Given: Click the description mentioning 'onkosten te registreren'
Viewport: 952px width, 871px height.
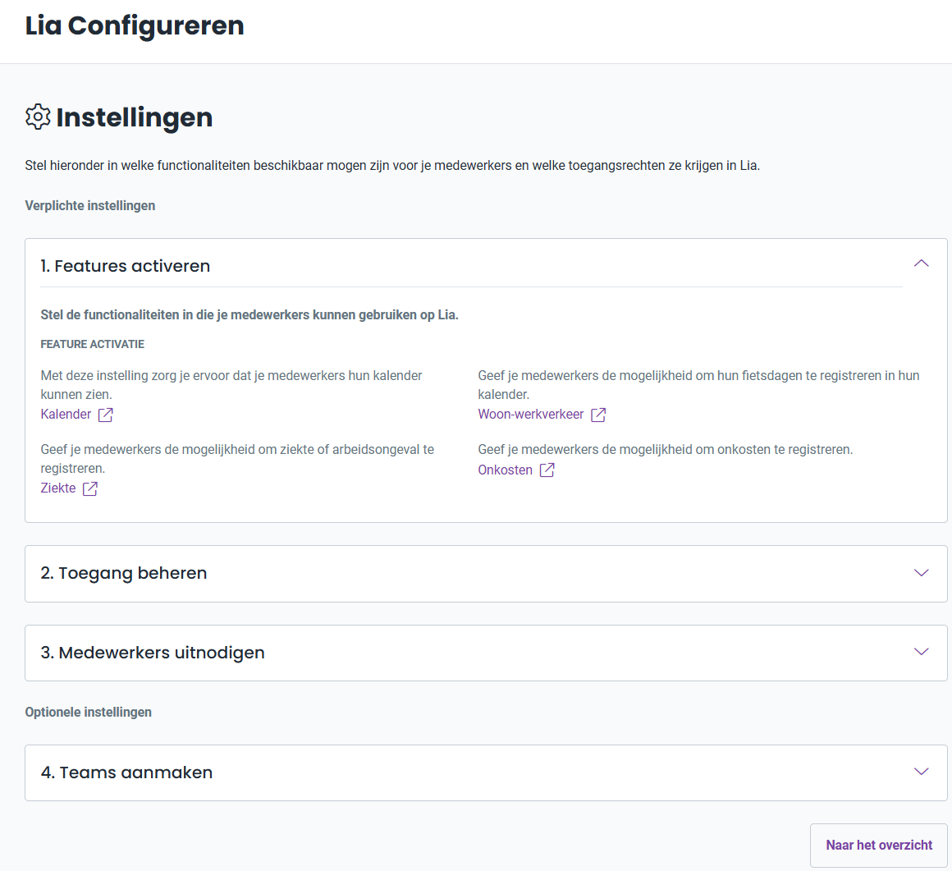Looking at the screenshot, I should [666, 450].
